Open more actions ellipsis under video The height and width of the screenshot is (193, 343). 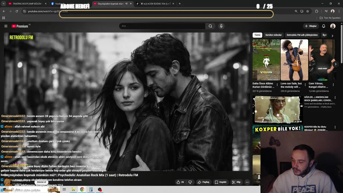pos(247,182)
